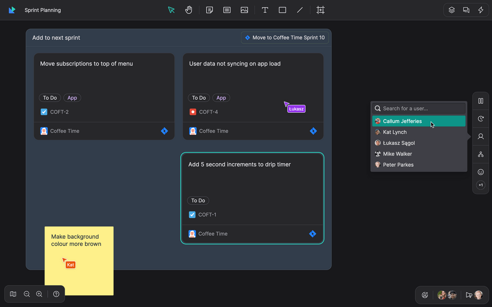492x307 pixels.
Task: Select Kat Lynch from the user list
Action: pos(394,132)
